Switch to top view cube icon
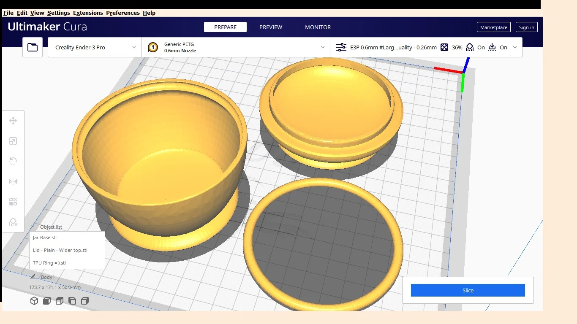The image size is (577, 324). pyautogui.click(x=60, y=301)
